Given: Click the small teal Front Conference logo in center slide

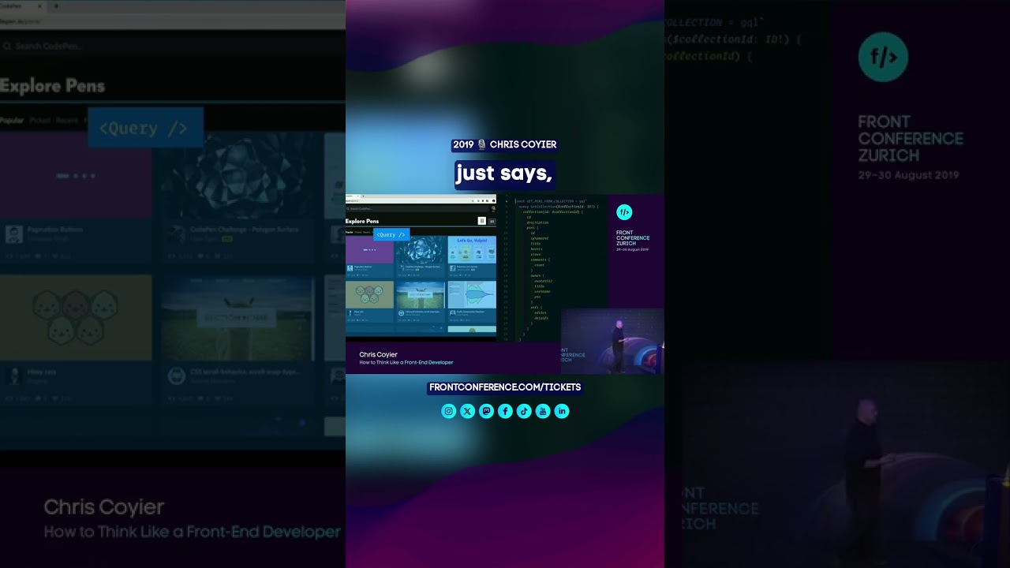Looking at the screenshot, I should pos(624,212).
